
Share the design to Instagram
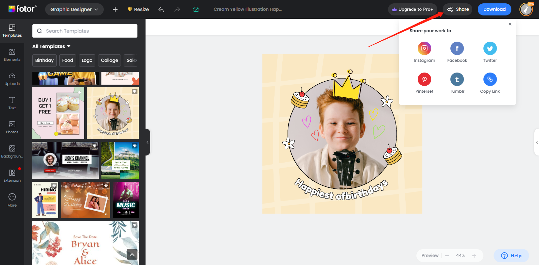(x=424, y=48)
